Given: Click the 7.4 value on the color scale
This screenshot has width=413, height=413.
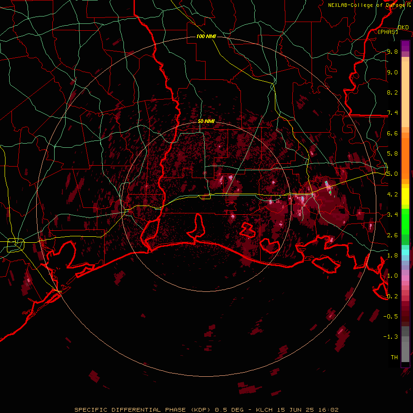Looking at the screenshot, I should coord(392,113).
